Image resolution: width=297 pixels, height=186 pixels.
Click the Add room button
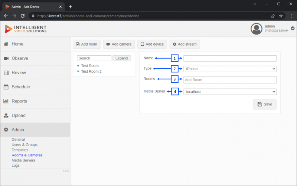click(87, 44)
